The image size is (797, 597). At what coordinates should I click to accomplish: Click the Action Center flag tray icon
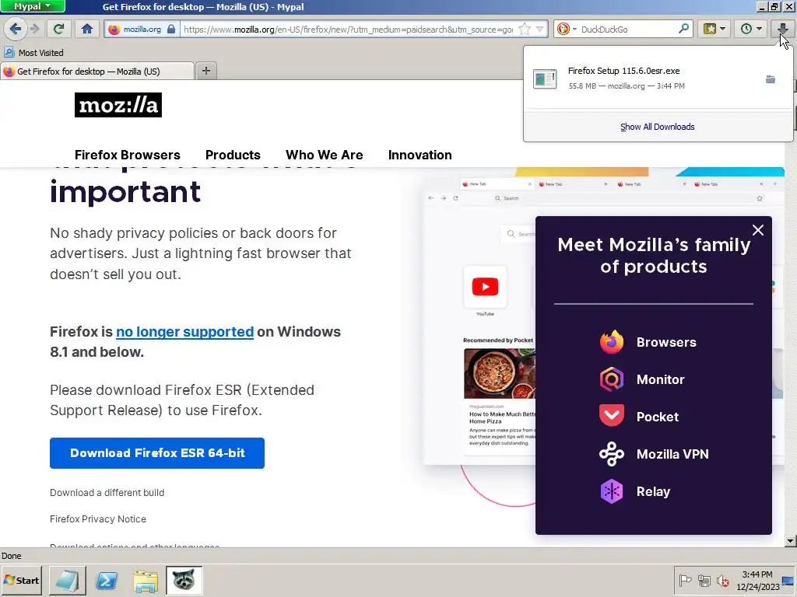(685, 580)
